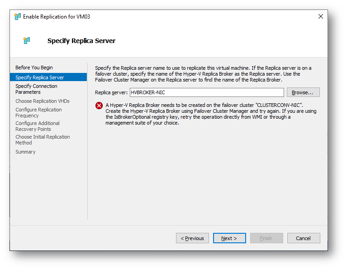Click the Hyper-V replication icon in title bar
Screen dimensions: 347x270
(18, 17)
